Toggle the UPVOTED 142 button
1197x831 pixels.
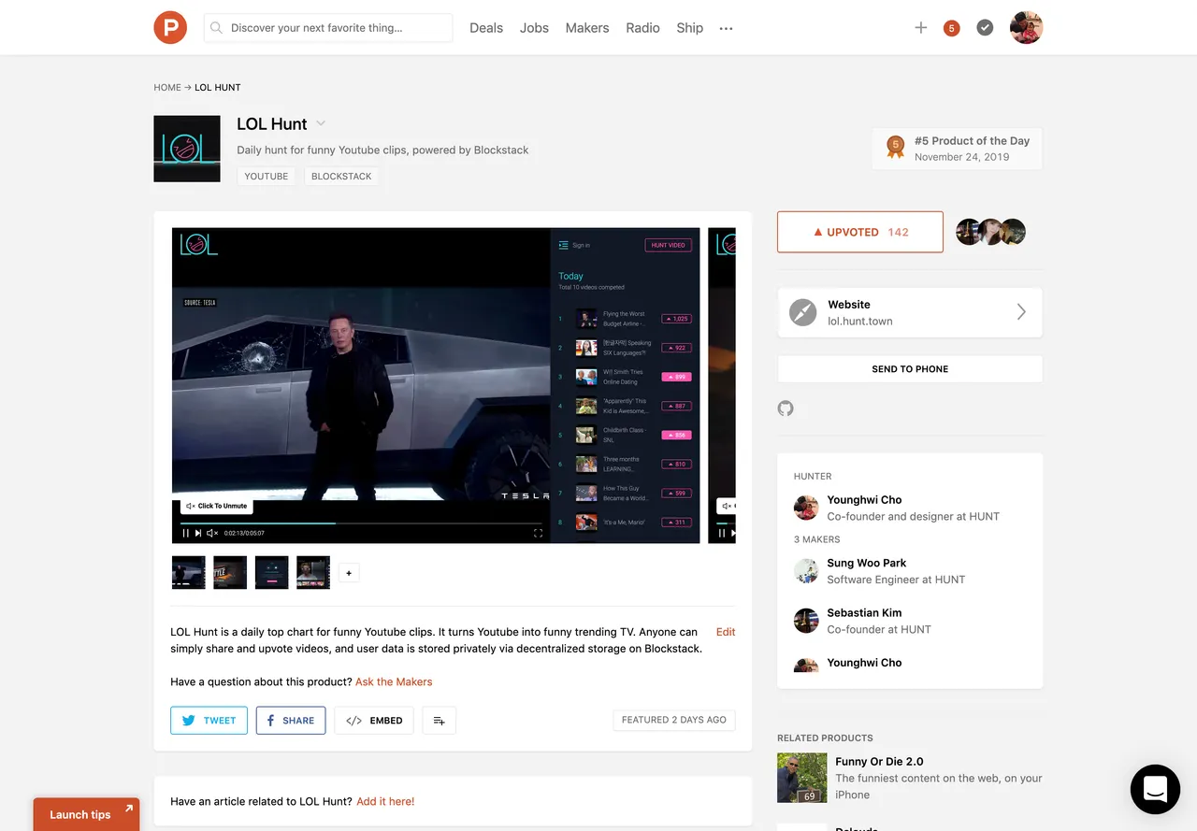pos(860,232)
